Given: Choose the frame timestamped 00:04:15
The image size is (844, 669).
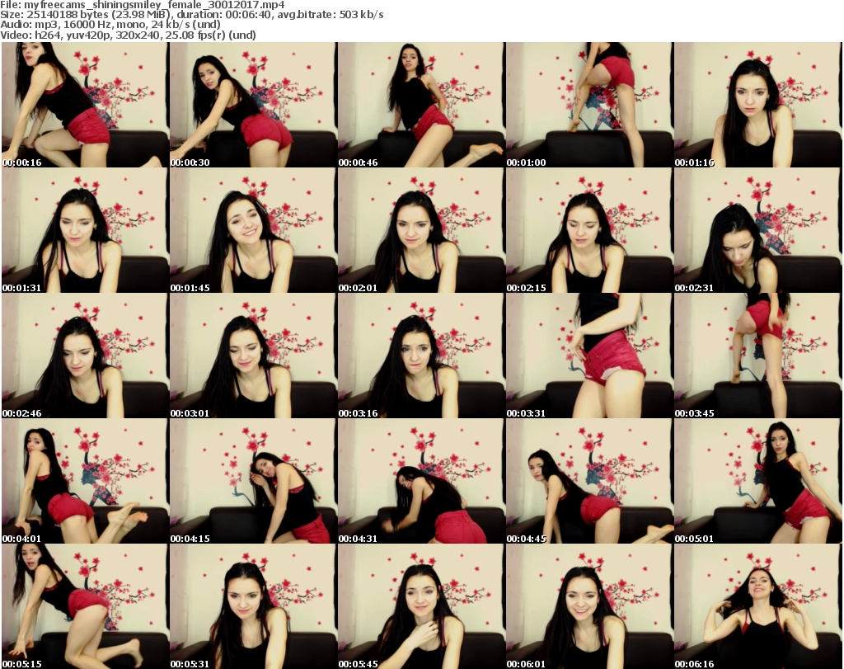Looking at the screenshot, I should coord(253,481).
